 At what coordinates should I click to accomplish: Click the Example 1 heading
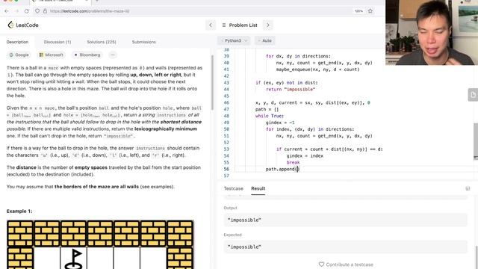19,211
